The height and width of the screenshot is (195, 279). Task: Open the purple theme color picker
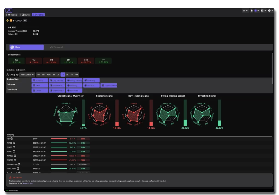[257, 11]
